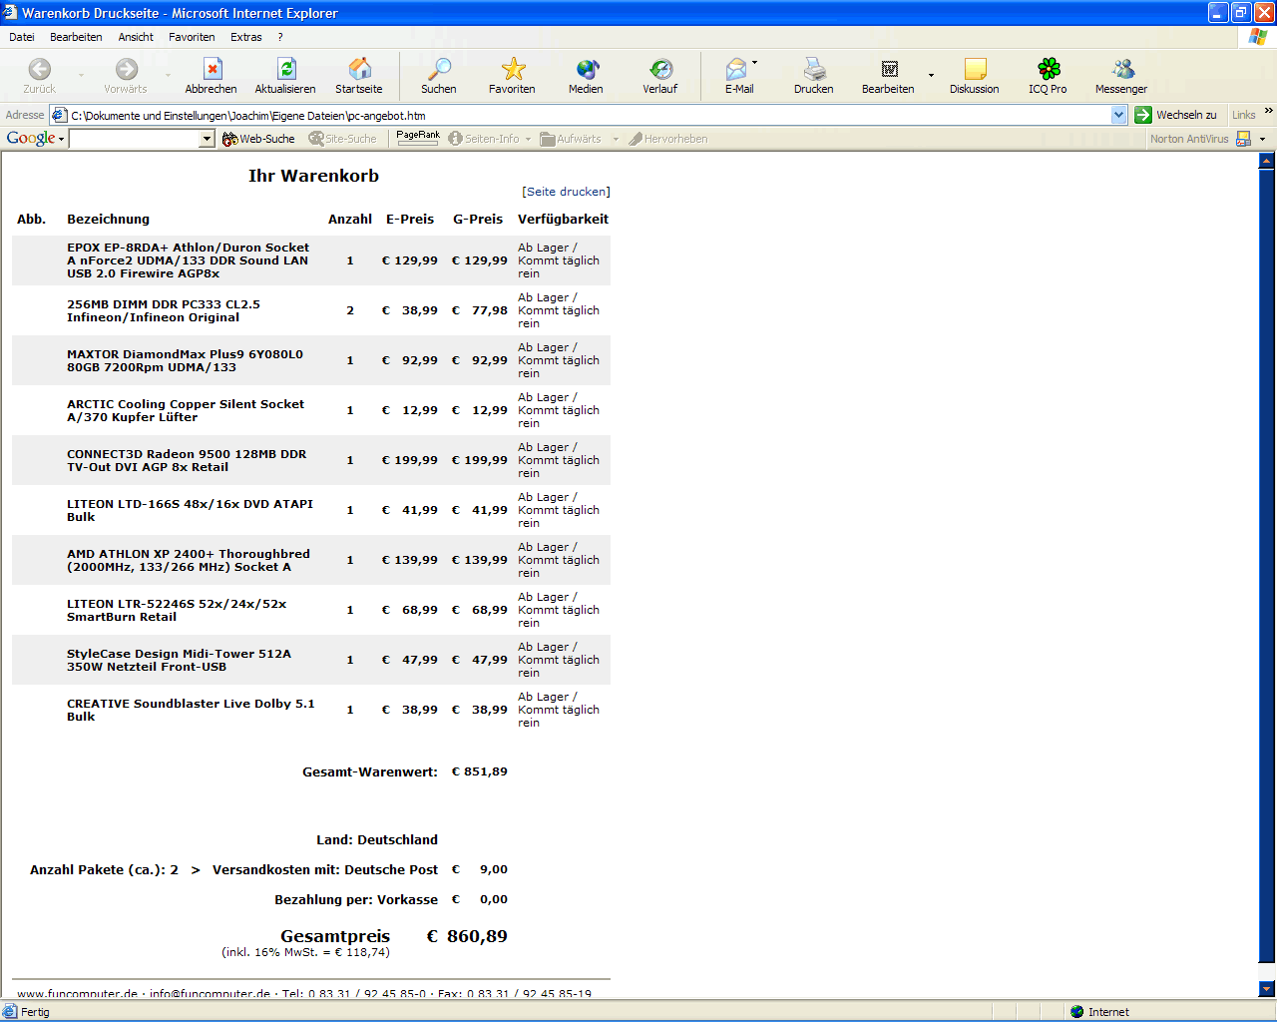
Task: Click the Bearbeiten toolbar icon
Action: (889, 69)
